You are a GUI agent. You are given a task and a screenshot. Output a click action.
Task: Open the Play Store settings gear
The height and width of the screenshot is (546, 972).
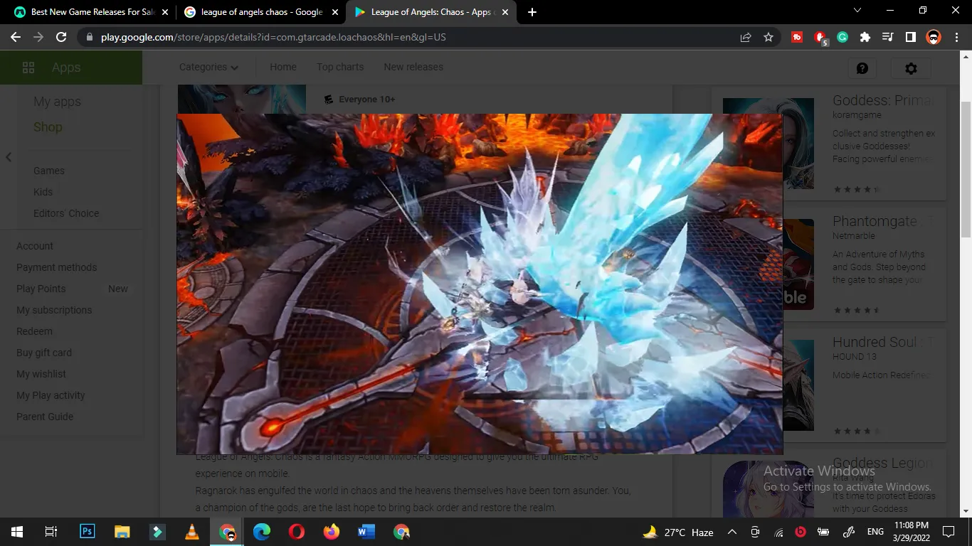(911, 68)
